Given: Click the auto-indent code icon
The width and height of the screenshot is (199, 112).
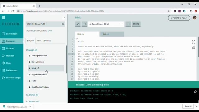Looking at the screenshot, I should pos(193,47).
